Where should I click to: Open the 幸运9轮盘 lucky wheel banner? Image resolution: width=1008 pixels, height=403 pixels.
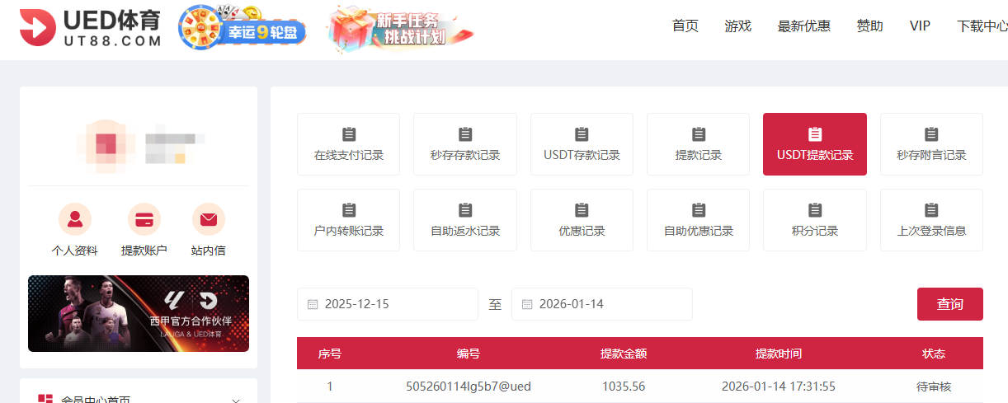pos(243,28)
